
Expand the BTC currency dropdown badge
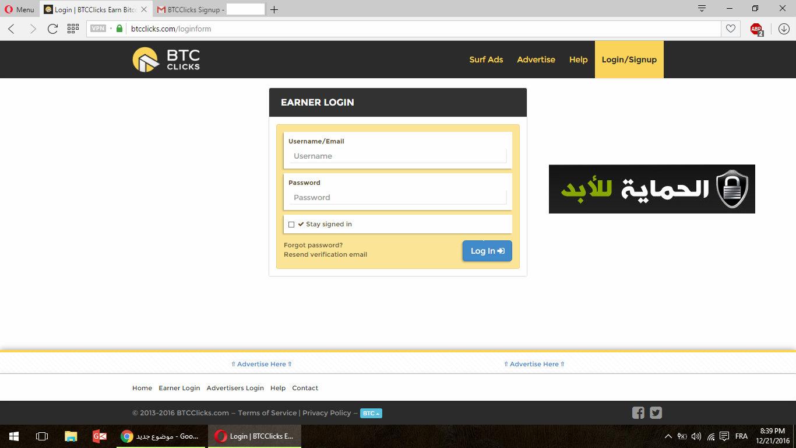click(x=371, y=414)
